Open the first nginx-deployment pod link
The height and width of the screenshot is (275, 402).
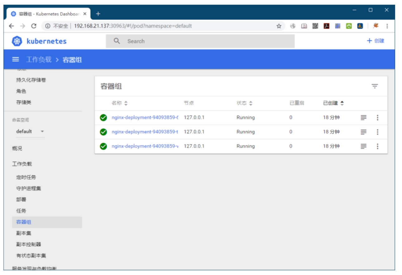(145, 118)
